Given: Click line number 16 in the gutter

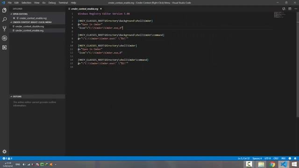Looking at the screenshot, I should 71,67.
